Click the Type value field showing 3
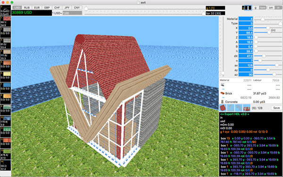Screen dimensions: 283x177 pyautogui.click(x=246, y=23)
